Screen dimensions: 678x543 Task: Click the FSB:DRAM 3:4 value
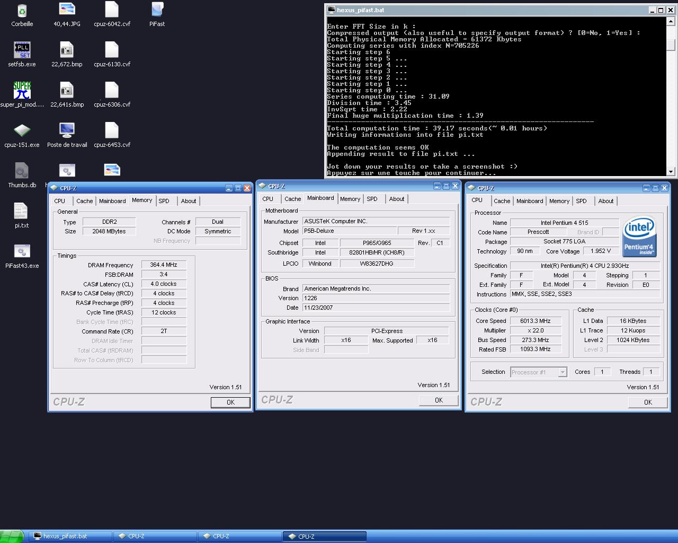[x=164, y=274]
